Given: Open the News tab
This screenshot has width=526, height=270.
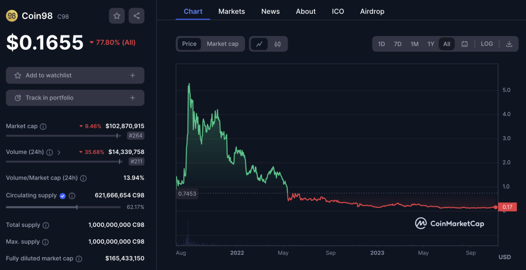Looking at the screenshot, I should [x=270, y=11].
